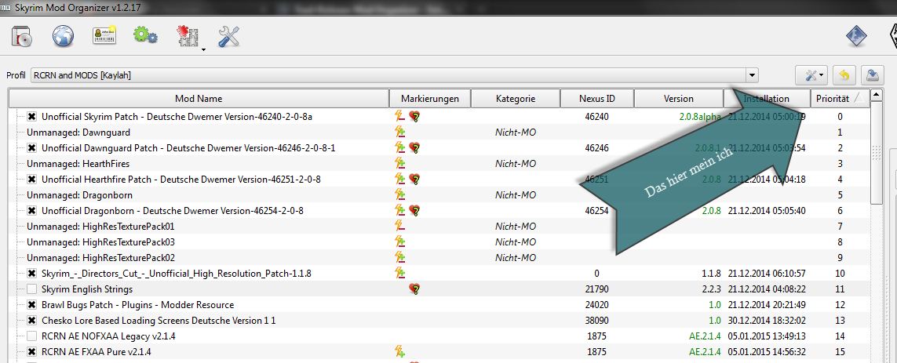Open dropdown arrow beside puzzle tools icon
This screenshot has width=897, height=363.
[x=204, y=50]
